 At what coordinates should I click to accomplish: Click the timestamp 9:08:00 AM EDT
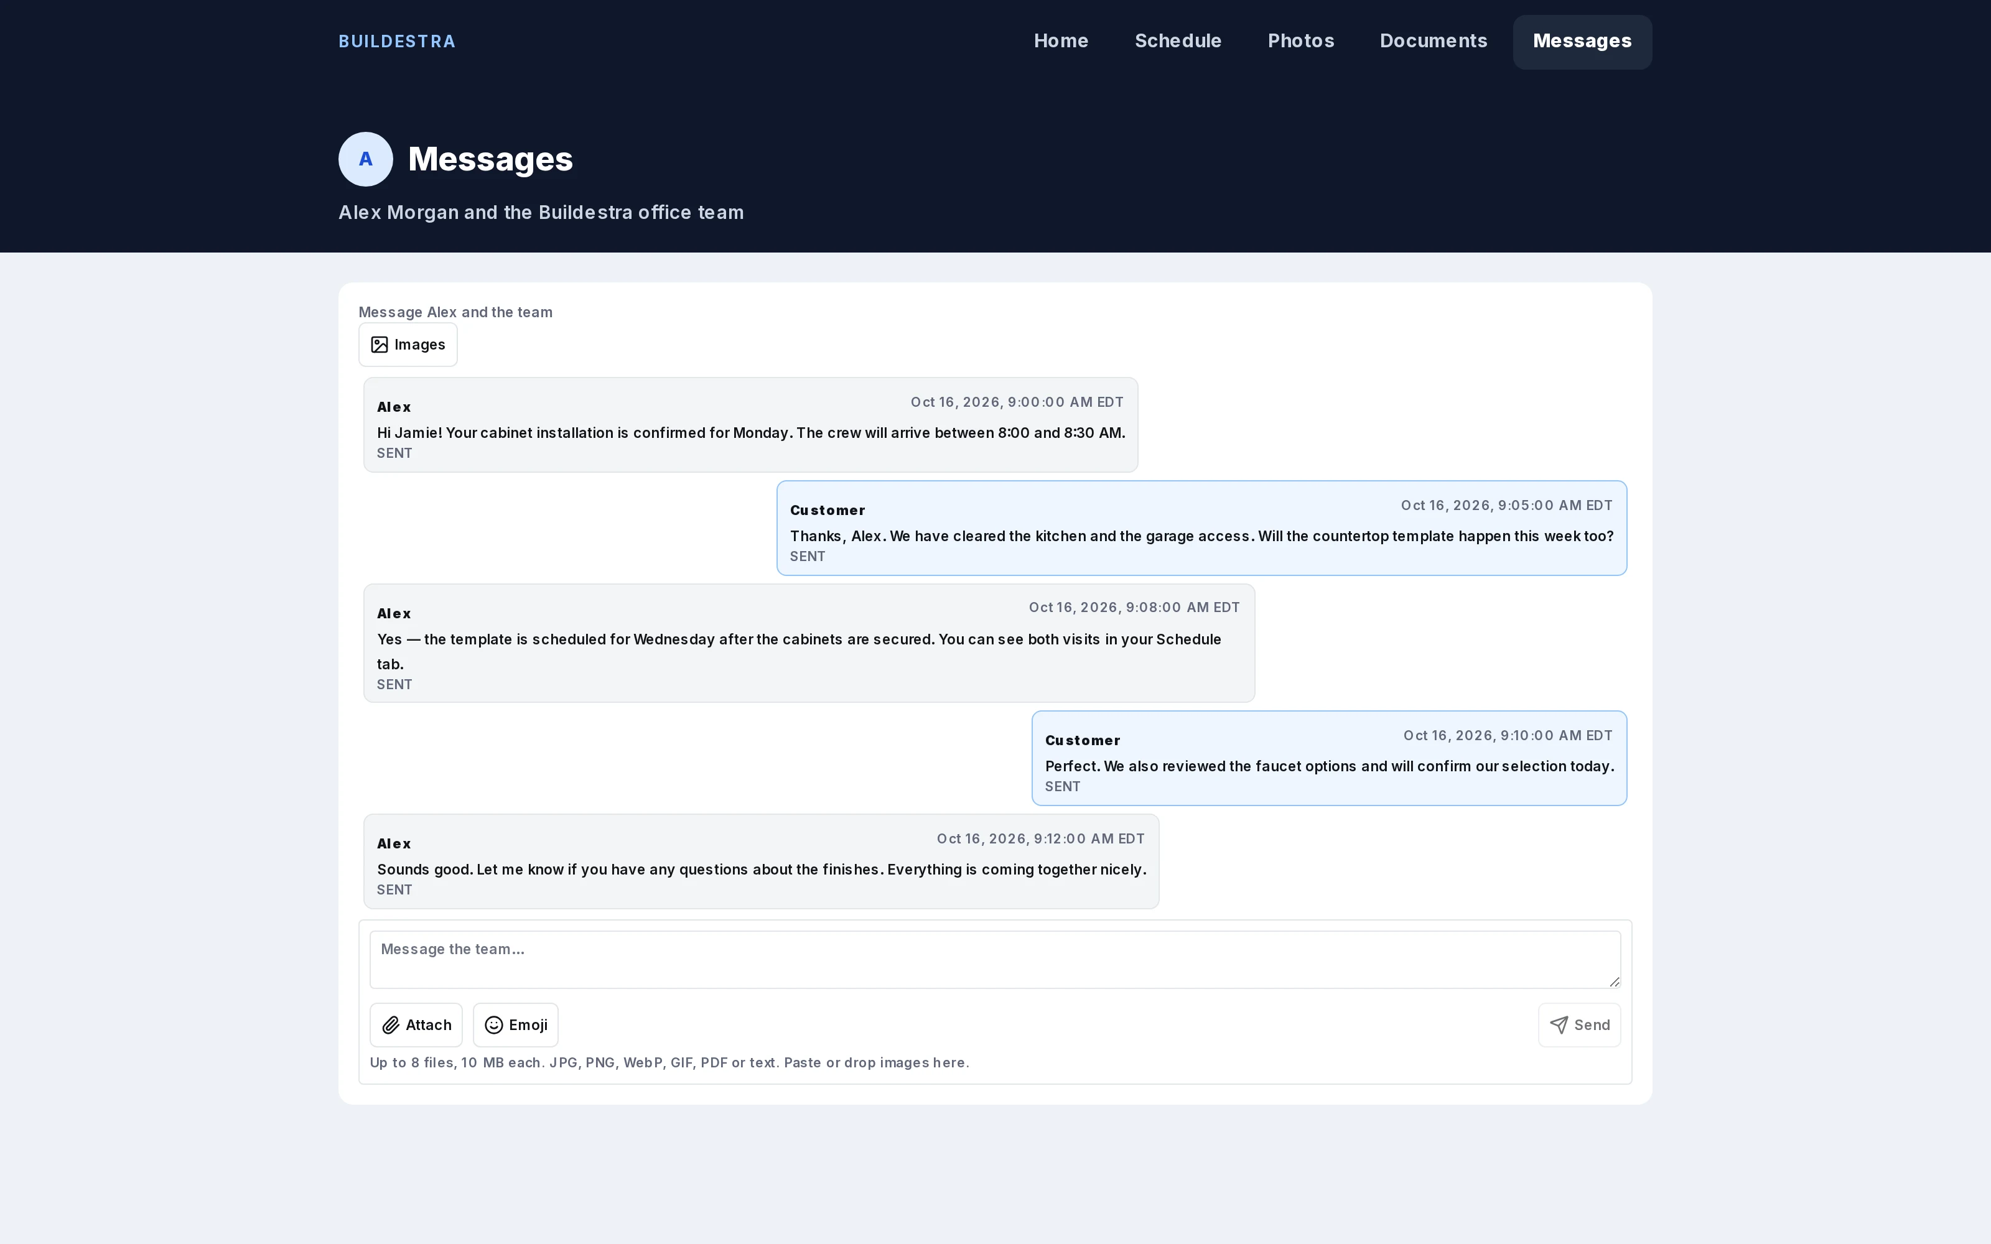click(1134, 607)
